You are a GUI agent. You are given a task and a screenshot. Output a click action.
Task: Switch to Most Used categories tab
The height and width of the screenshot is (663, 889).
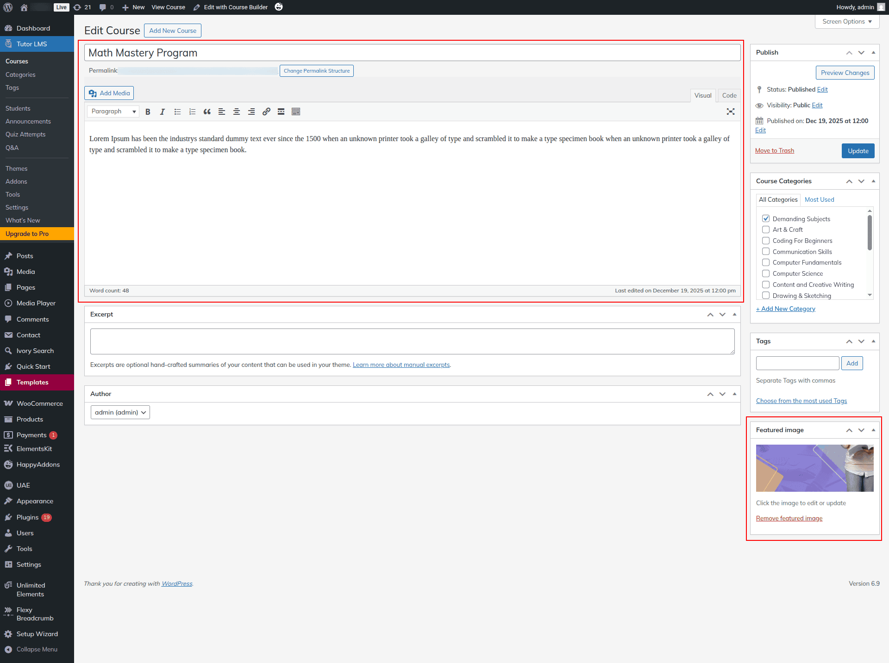coord(819,199)
